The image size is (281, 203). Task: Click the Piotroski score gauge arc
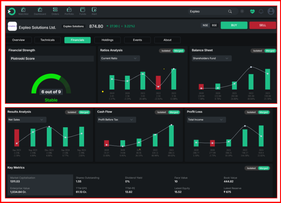coord(51,83)
